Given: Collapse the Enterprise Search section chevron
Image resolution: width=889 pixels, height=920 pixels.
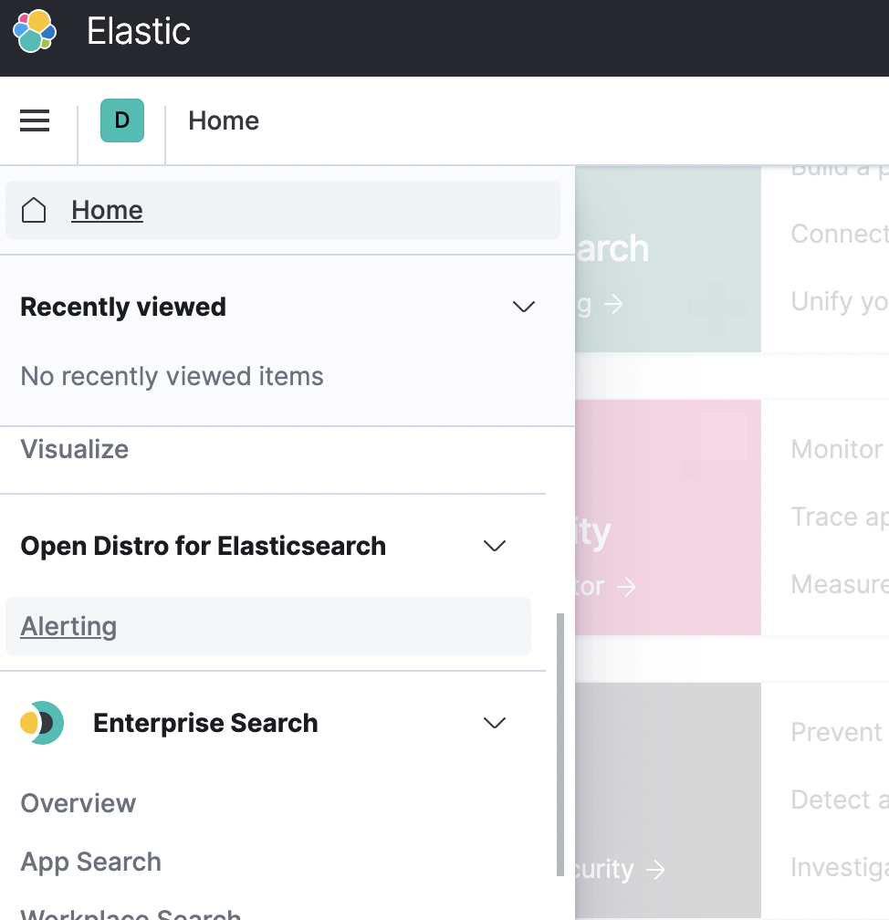Looking at the screenshot, I should [495, 723].
